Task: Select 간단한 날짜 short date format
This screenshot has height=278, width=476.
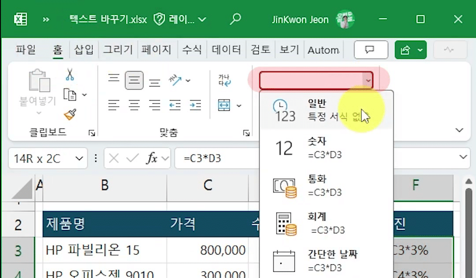Action: point(326,261)
